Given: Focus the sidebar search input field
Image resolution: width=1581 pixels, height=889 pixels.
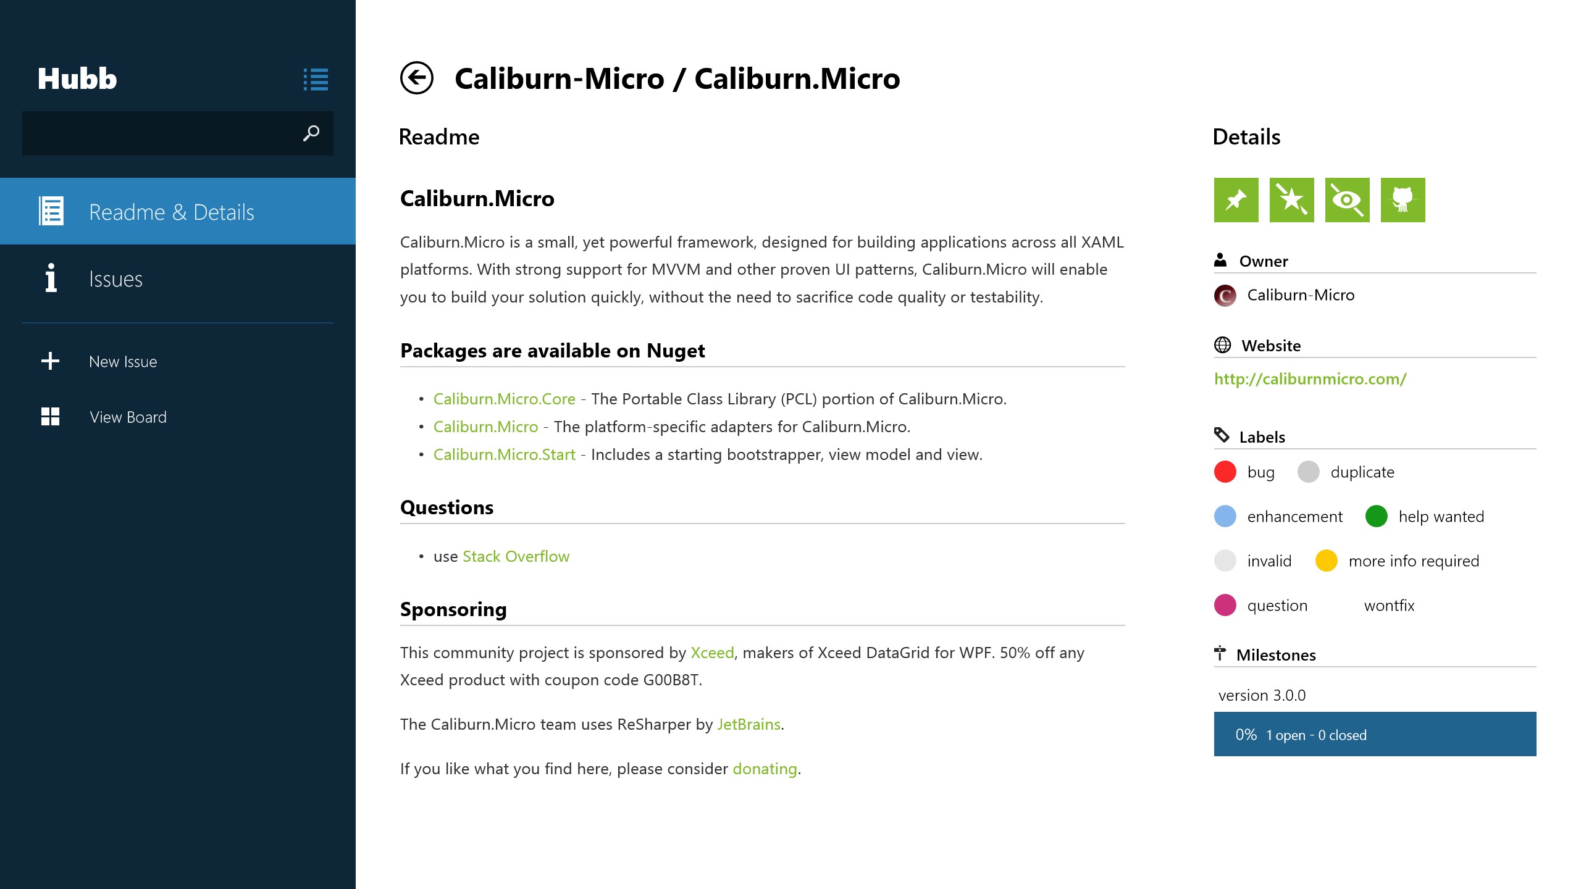Looking at the screenshot, I should (161, 133).
